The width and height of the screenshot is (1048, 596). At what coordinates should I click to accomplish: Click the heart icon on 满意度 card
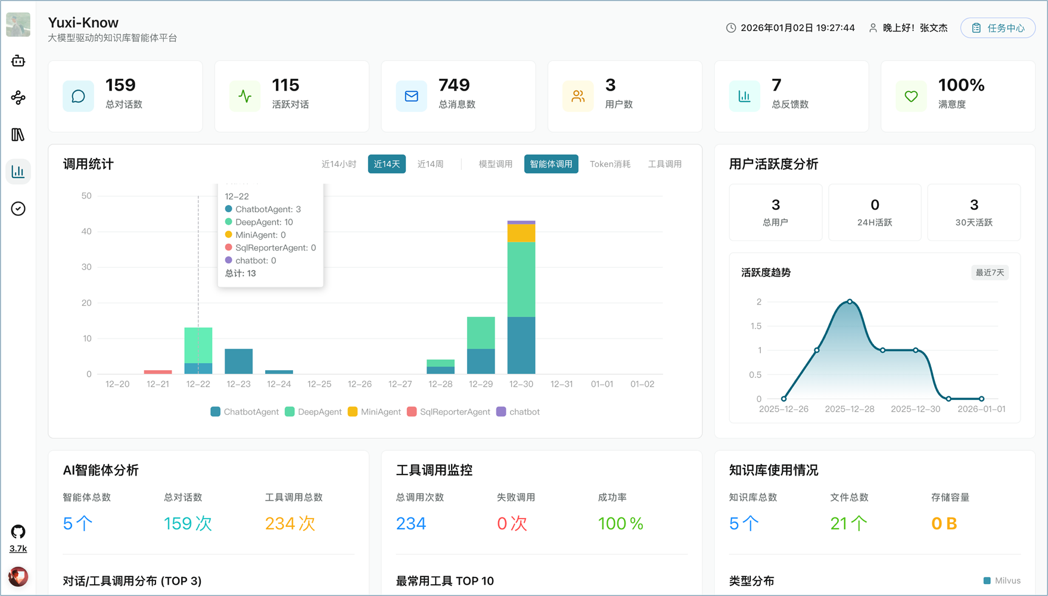pyautogui.click(x=910, y=96)
